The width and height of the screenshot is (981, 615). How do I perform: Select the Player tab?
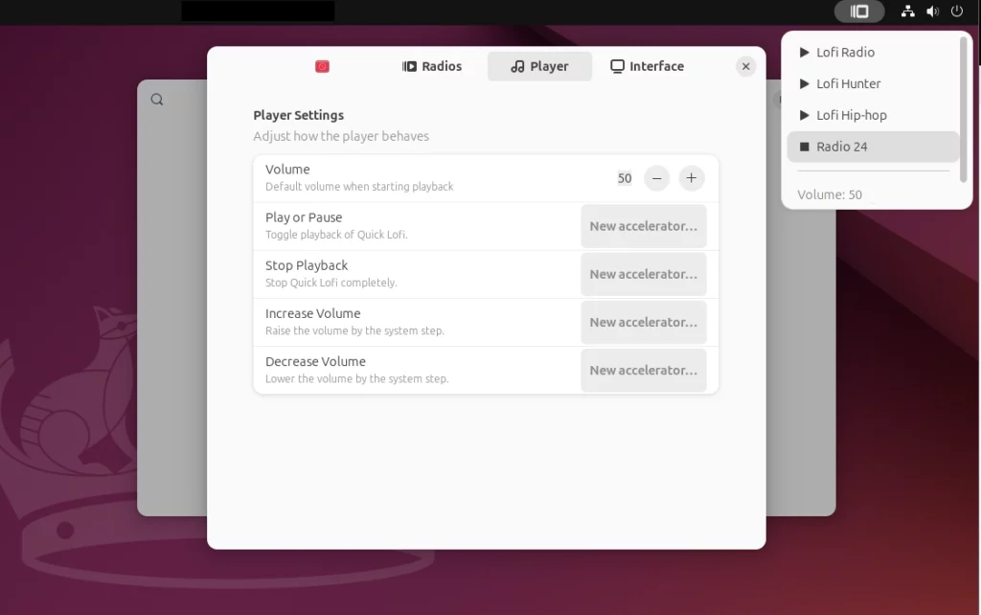tap(539, 66)
